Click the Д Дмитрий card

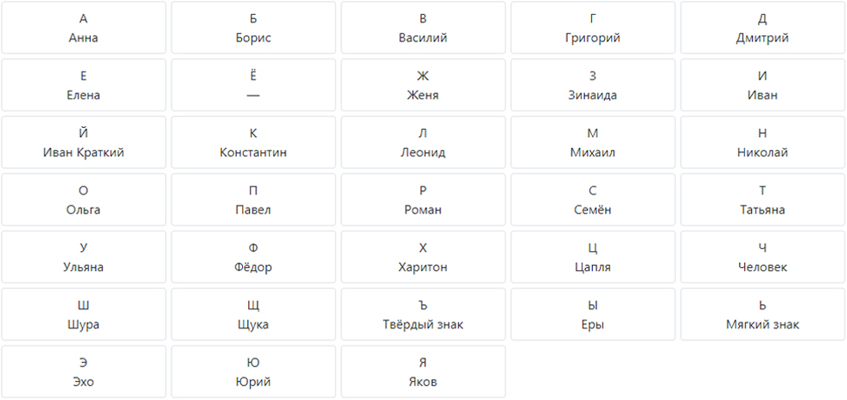762,28
